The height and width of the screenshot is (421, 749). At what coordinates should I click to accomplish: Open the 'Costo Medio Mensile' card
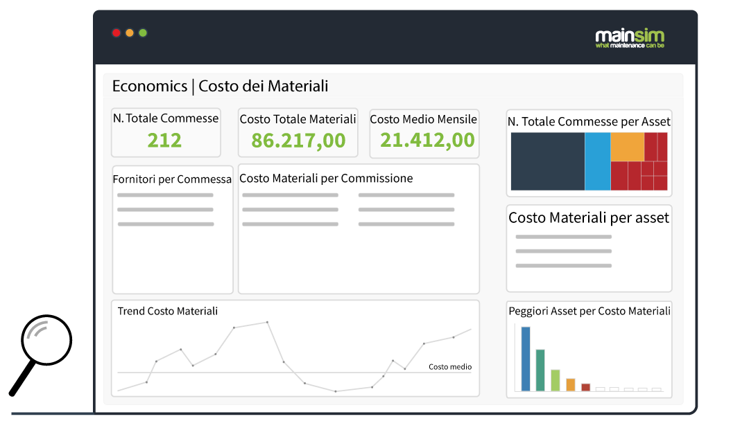coord(424,134)
